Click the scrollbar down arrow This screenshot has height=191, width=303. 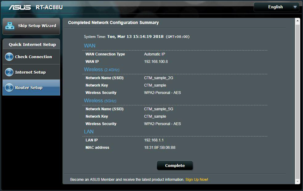tap(297, 181)
